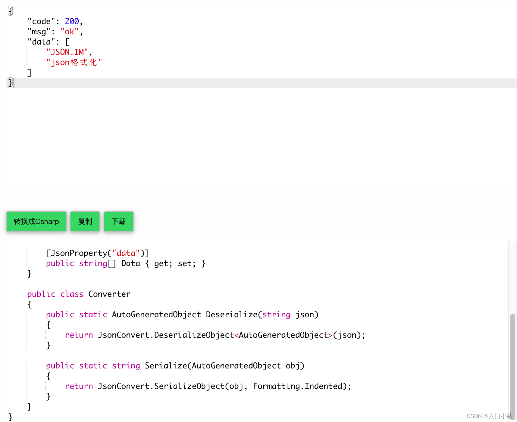Image resolution: width=517 pixels, height=422 pixels.
Task: Click the "public class Converter" declaration
Action: point(79,294)
